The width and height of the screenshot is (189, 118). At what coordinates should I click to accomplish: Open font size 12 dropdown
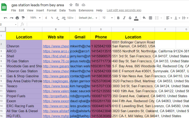108,18
